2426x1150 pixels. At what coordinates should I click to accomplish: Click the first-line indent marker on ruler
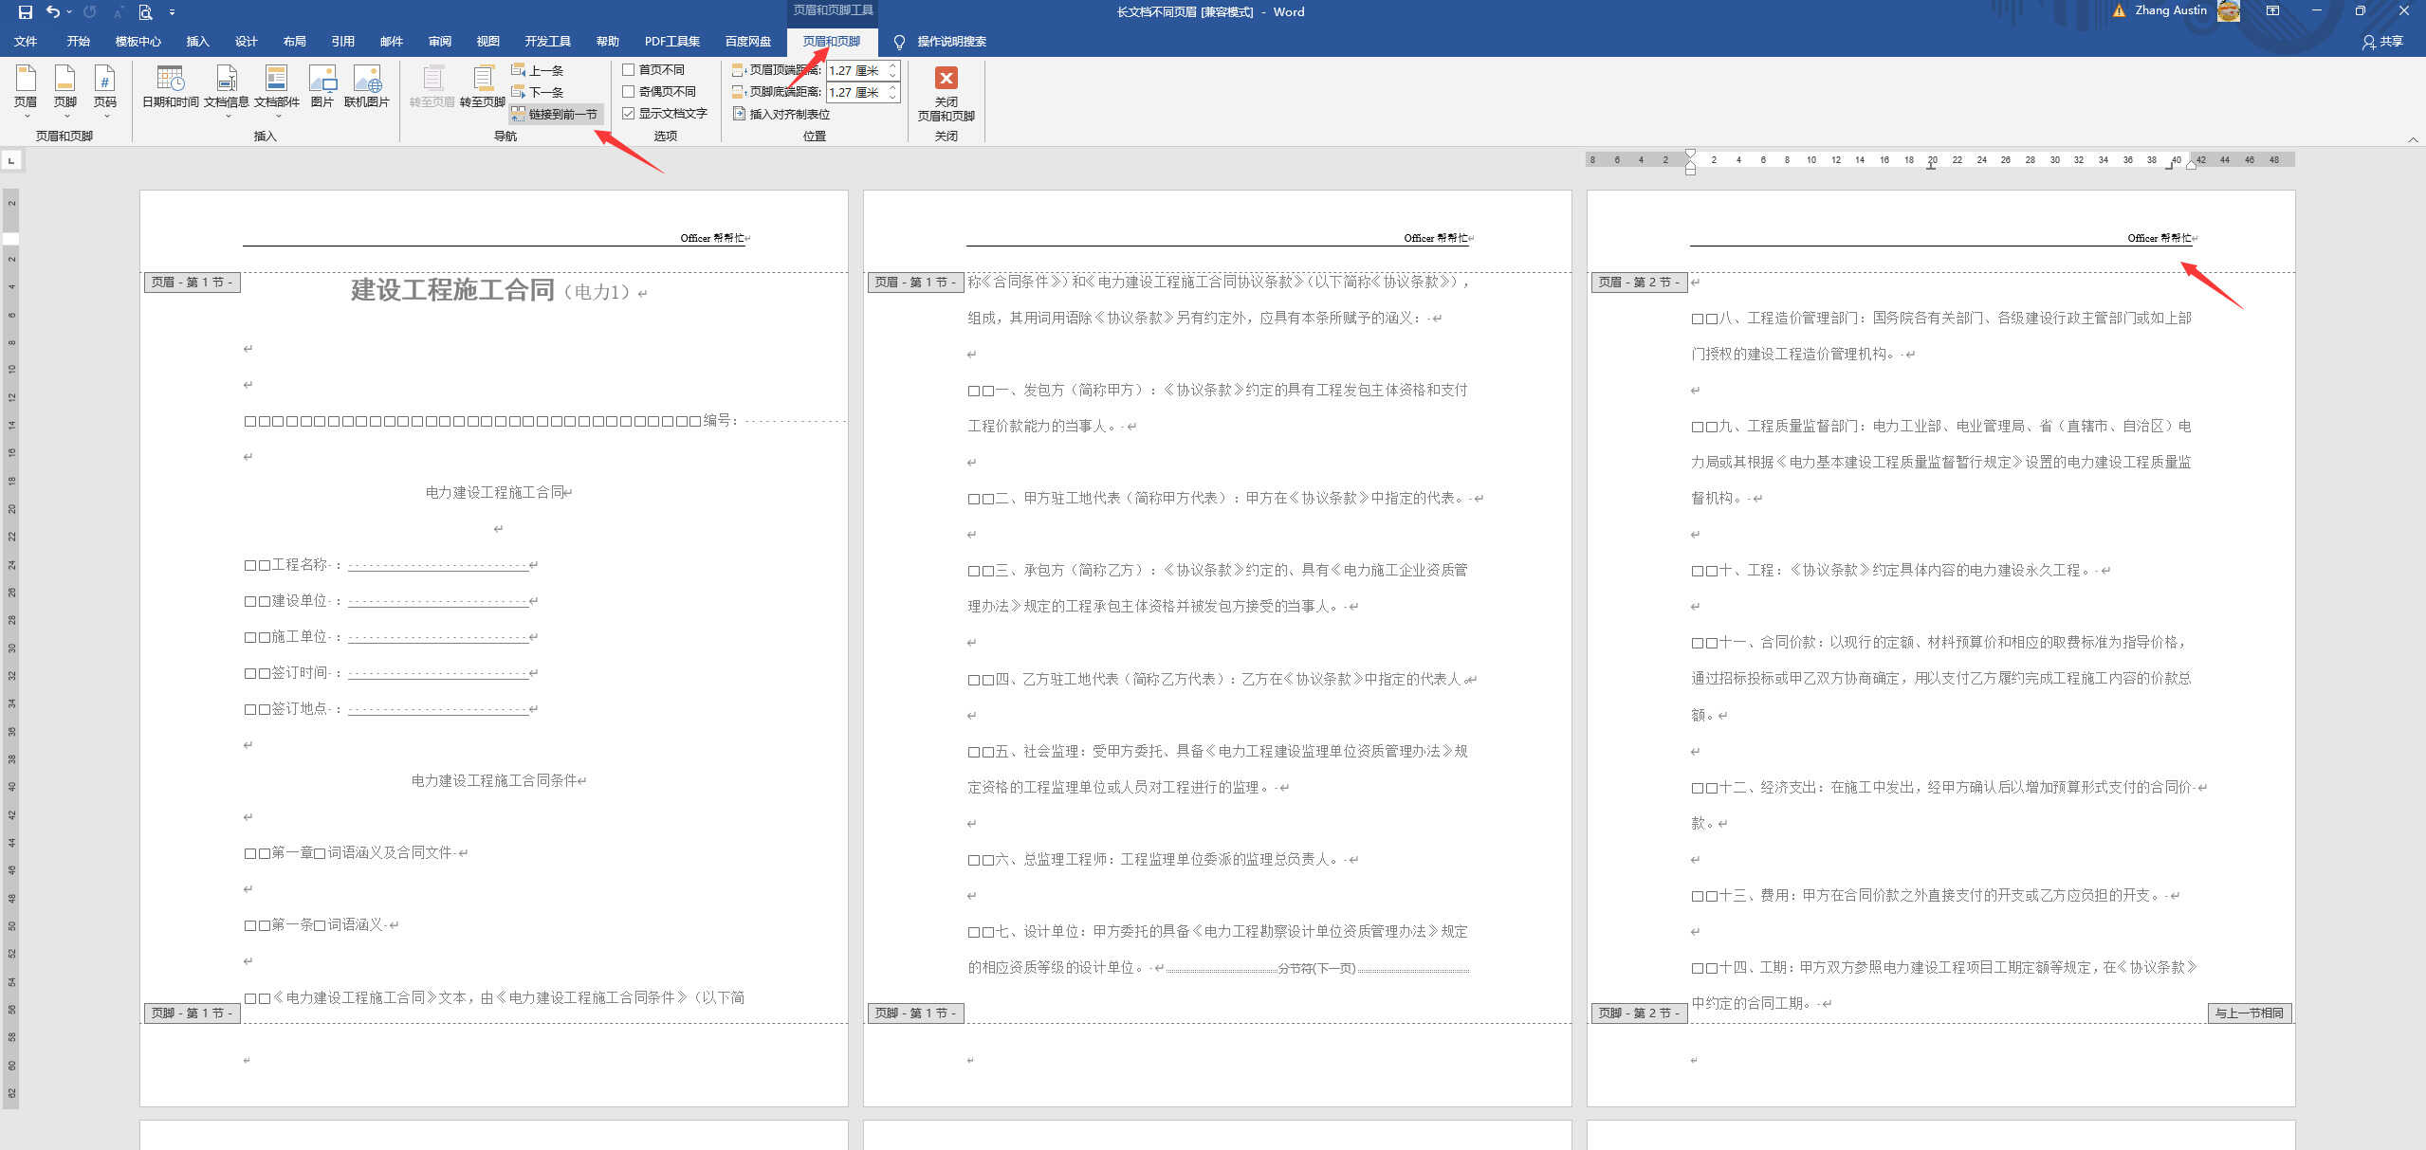(1690, 155)
